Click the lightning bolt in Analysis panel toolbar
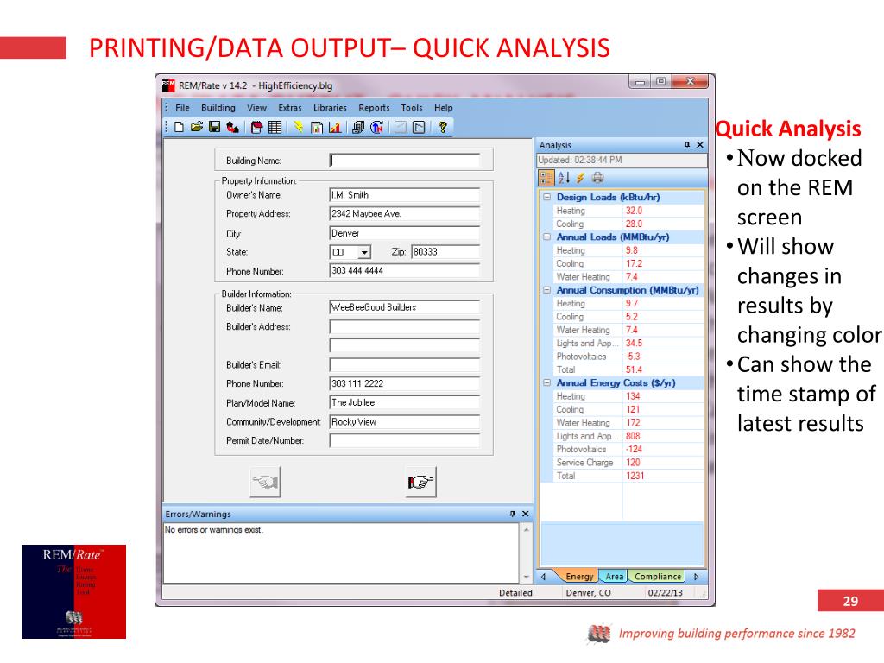This screenshot has width=884, height=663. [x=580, y=178]
